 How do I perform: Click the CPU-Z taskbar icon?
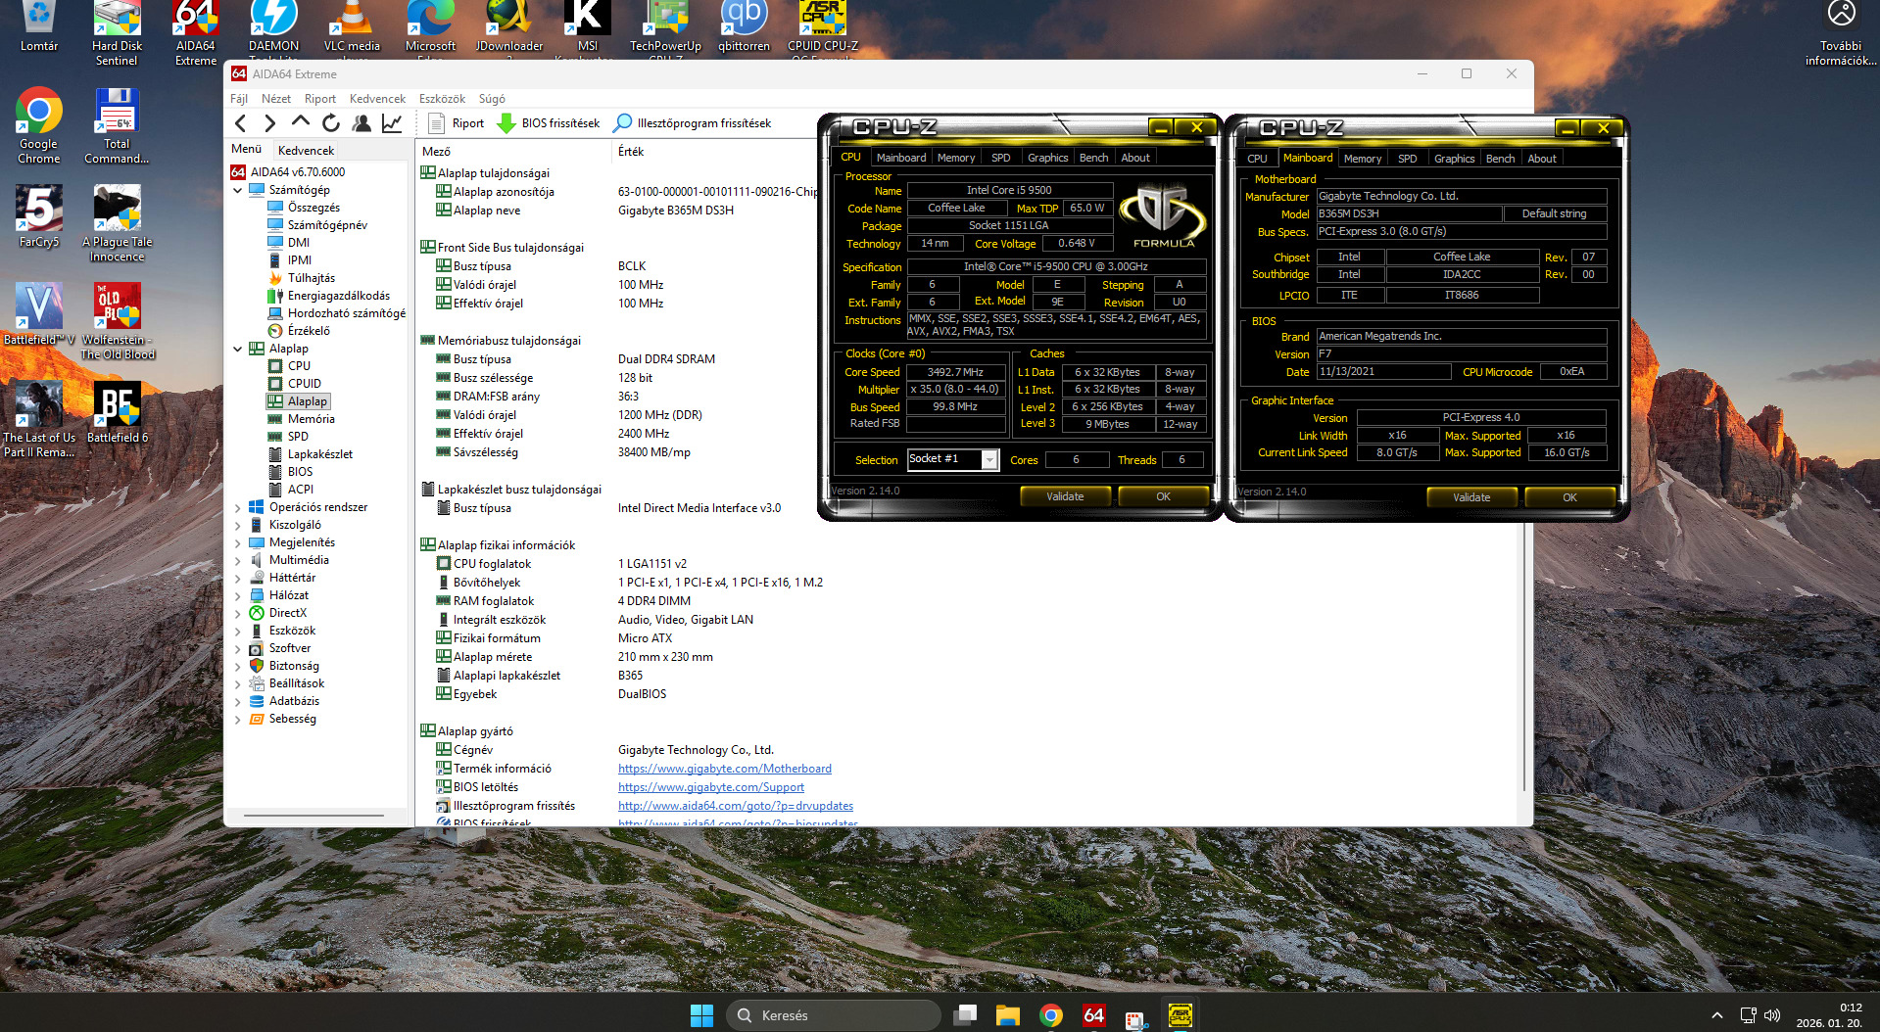1181,1015
